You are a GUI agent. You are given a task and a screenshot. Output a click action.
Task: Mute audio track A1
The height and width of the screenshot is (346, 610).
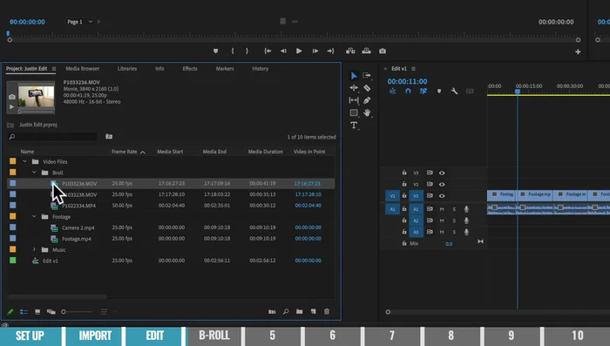click(442, 209)
